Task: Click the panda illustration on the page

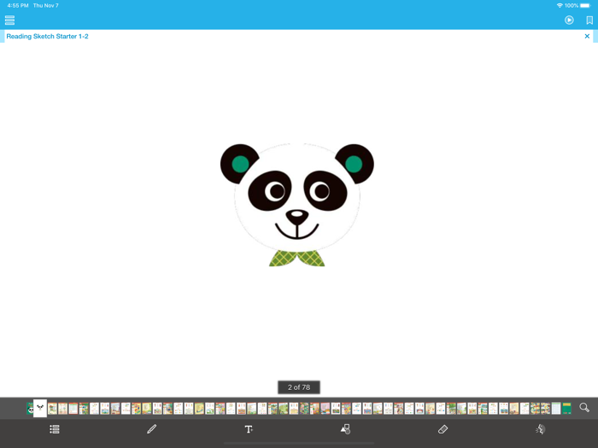Action: point(297,205)
